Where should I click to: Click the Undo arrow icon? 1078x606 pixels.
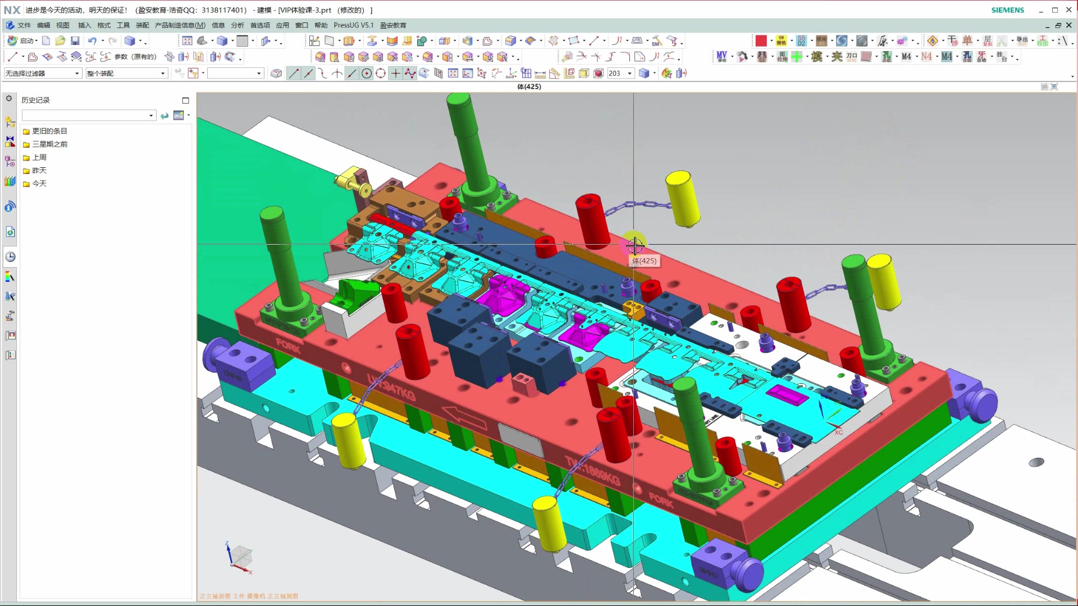click(x=92, y=41)
